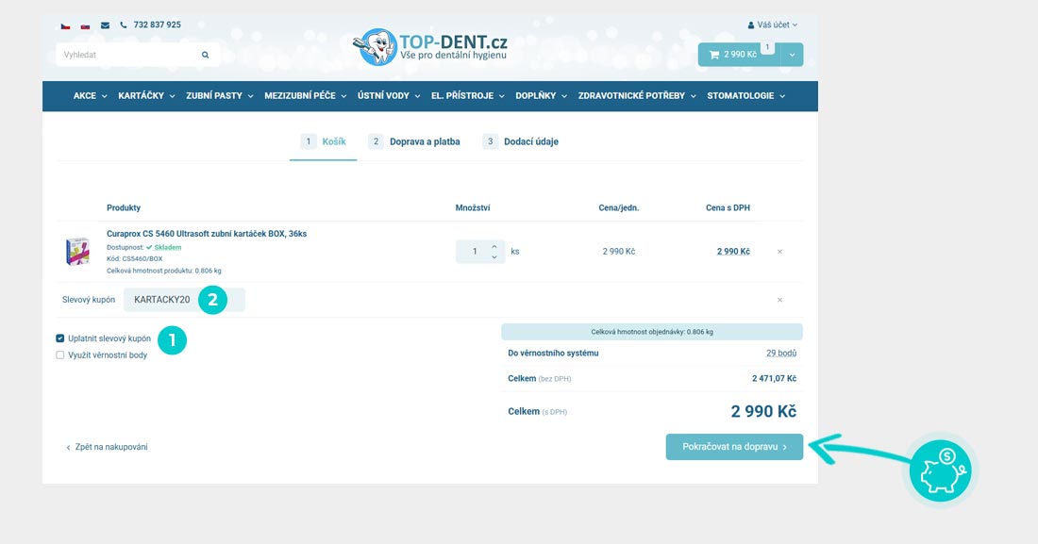This screenshot has height=544, width=1038.
Task: Remove Curaprox product with X icon
Action: [779, 252]
